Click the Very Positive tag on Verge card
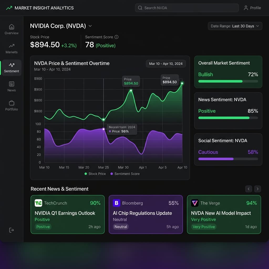The width and height of the screenshot is (269, 269). tap(204, 227)
